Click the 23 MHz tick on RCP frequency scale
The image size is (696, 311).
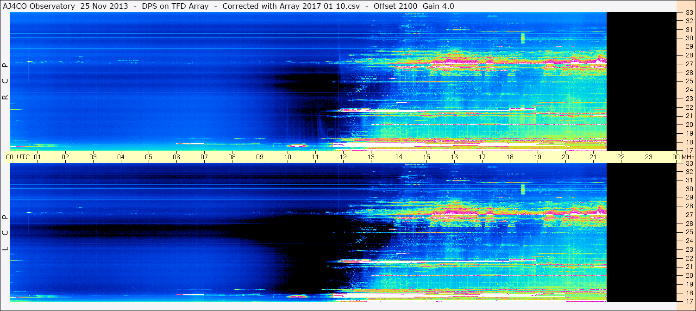click(689, 99)
